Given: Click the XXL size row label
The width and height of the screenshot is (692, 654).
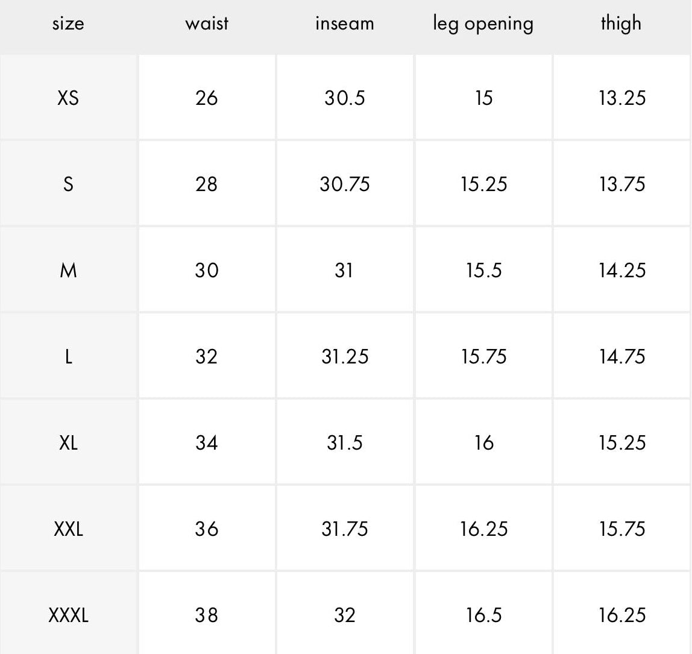Looking at the screenshot, I should (68, 529).
